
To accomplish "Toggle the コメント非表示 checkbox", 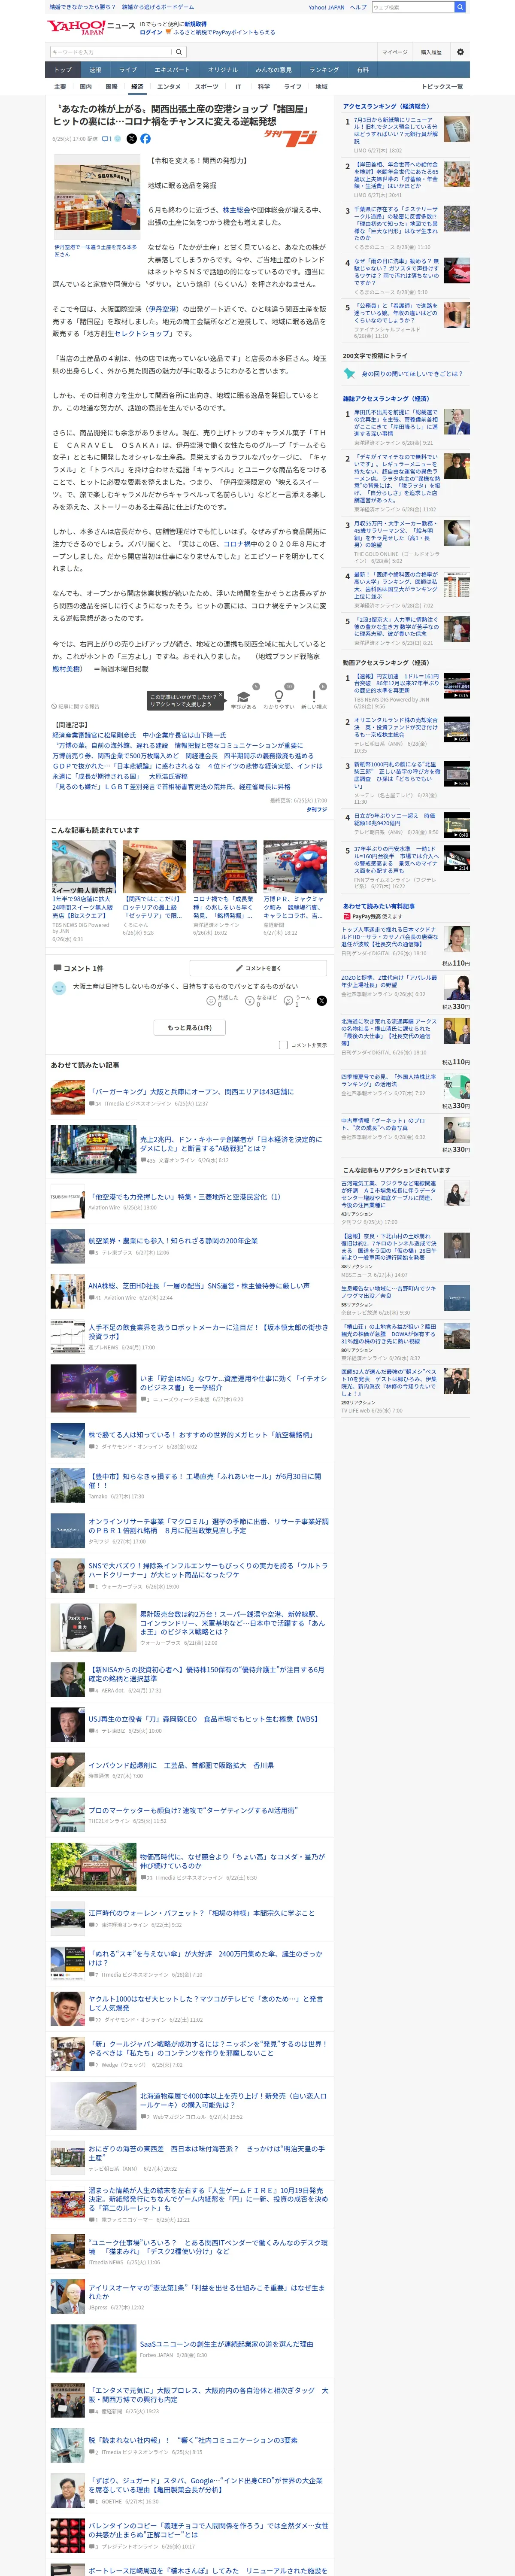I will pos(283,1045).
